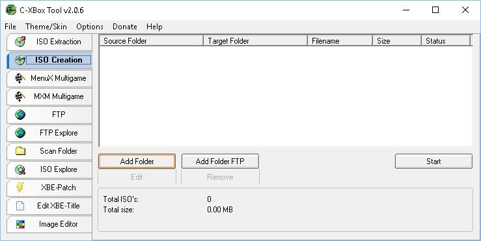The width and height of the screenshot is (481, 241).
Task: Click the FTP Explore globe icon
Action: point(20,133)
